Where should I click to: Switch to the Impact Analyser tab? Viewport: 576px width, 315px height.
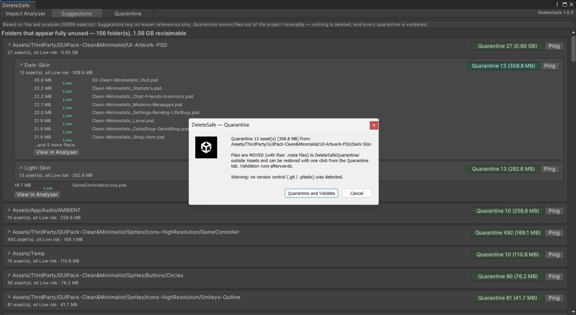pos(26,13)
